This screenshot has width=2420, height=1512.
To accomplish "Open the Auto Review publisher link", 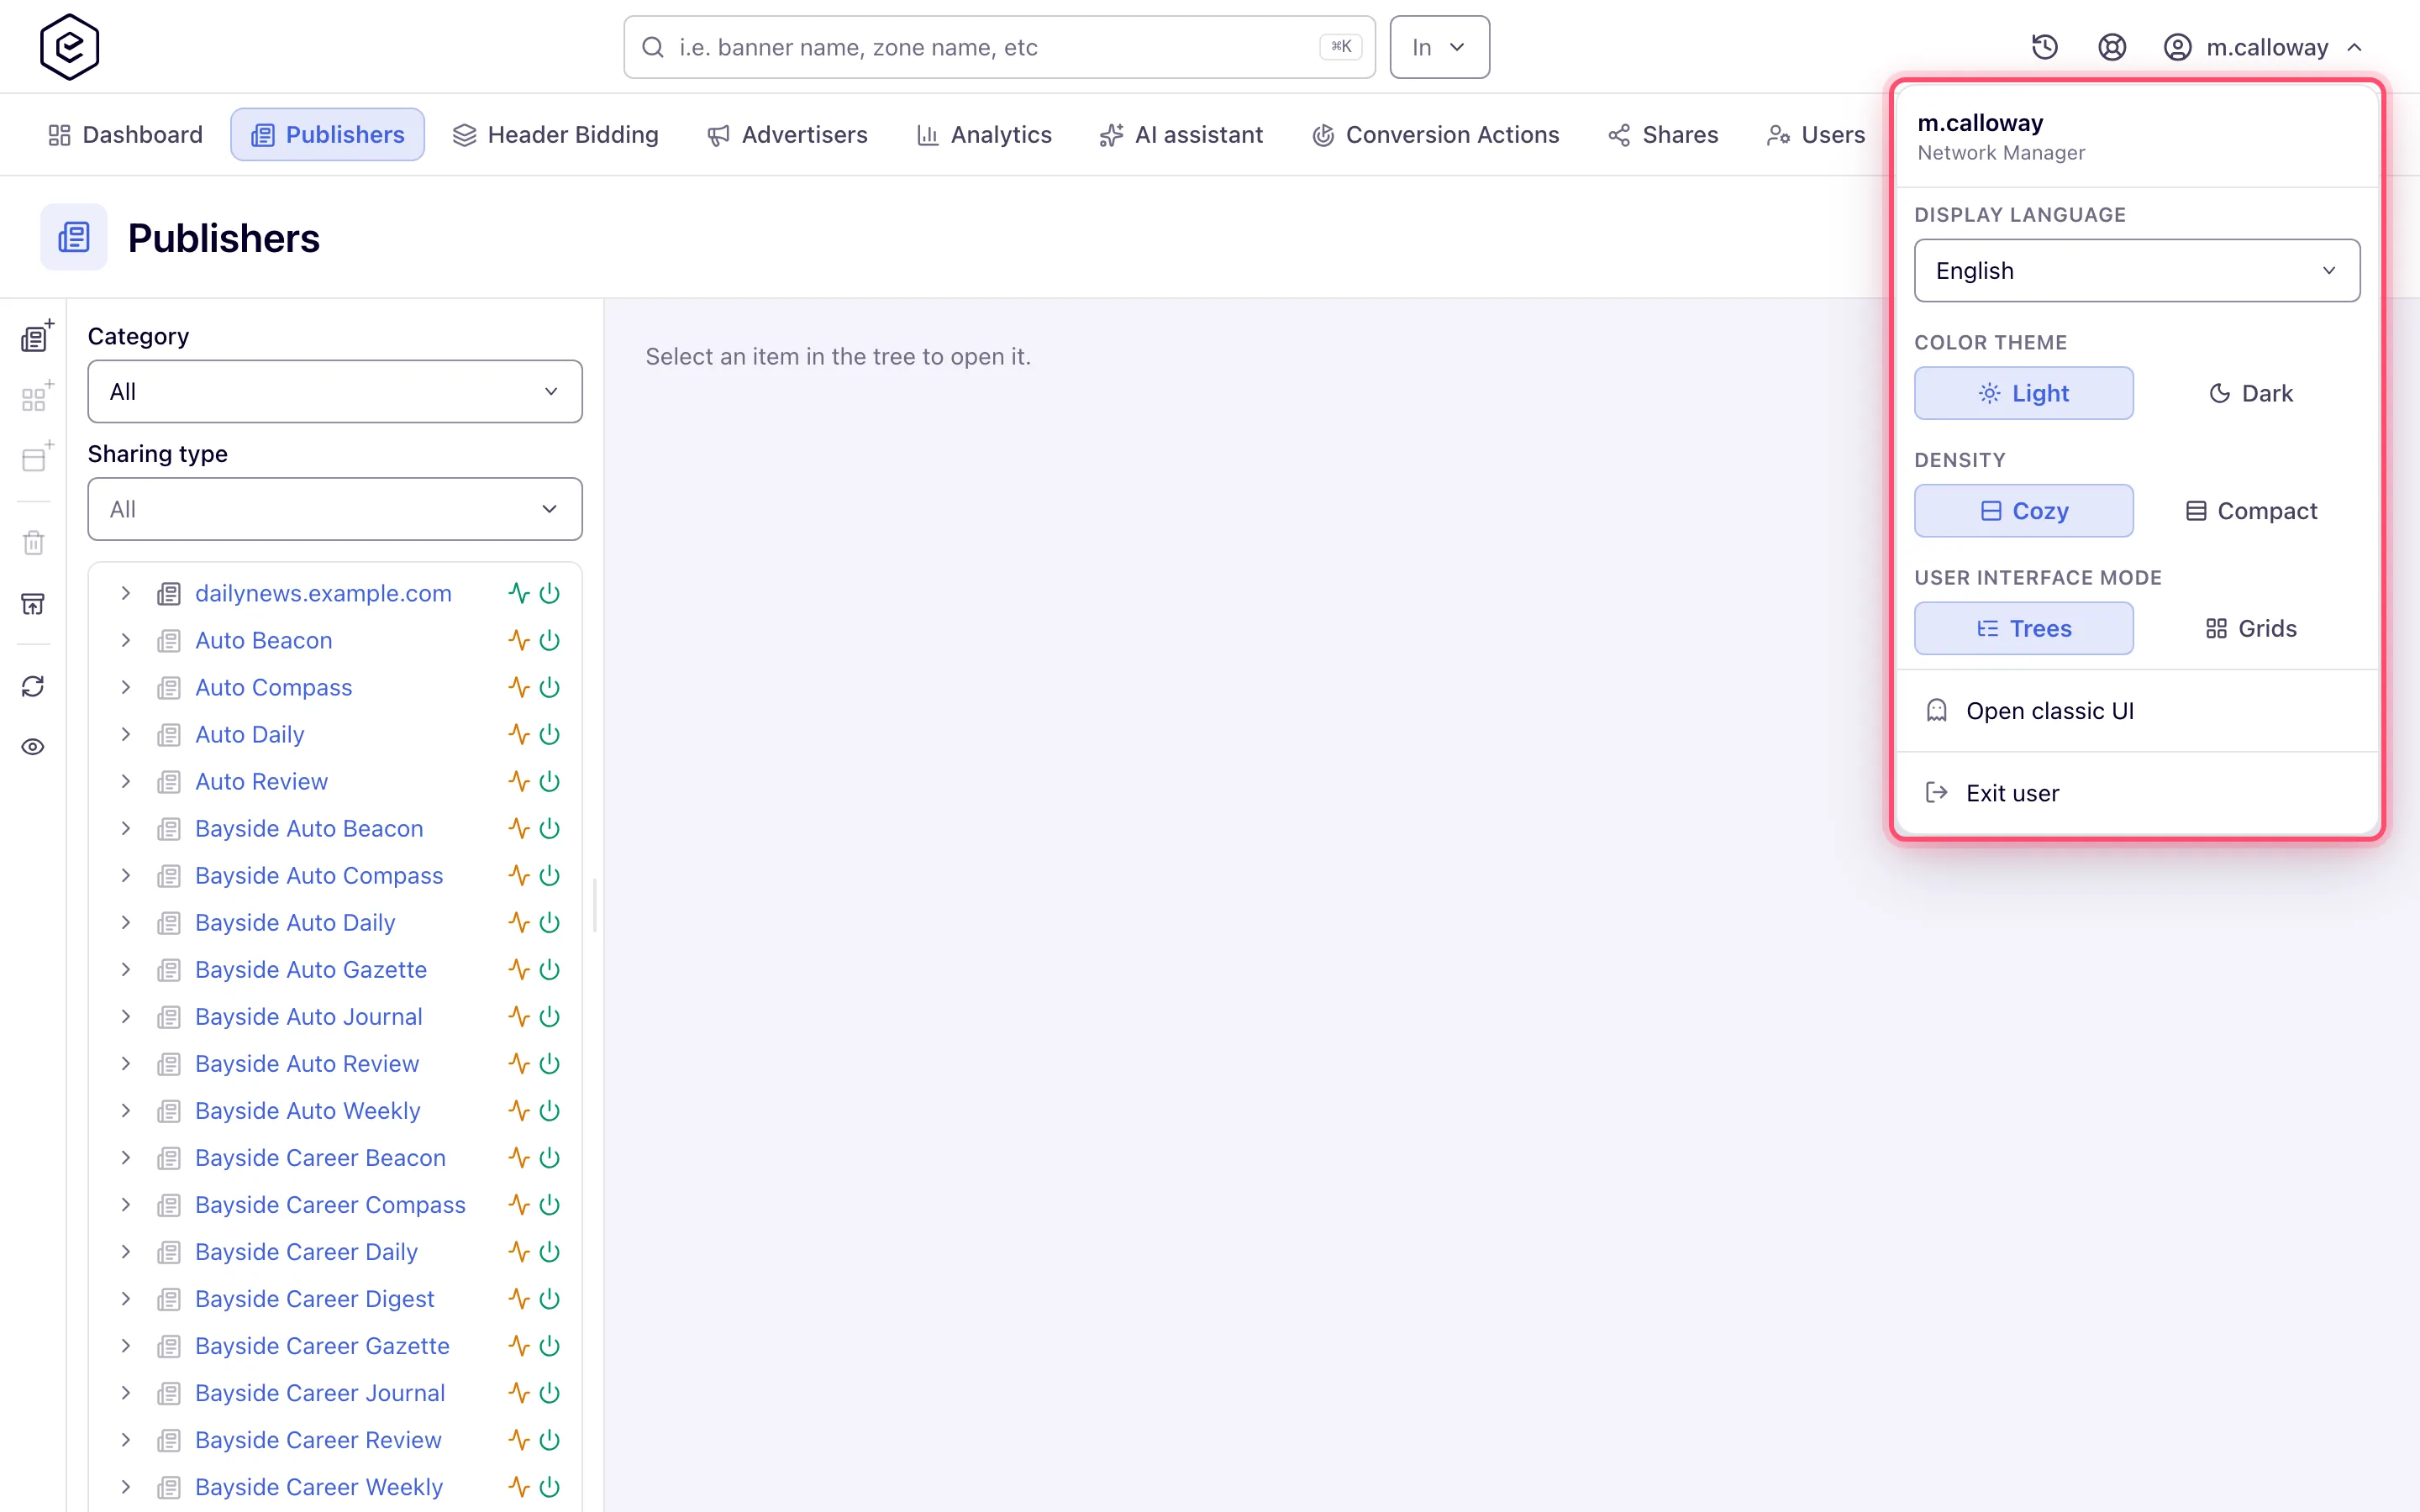I will 261,781.
